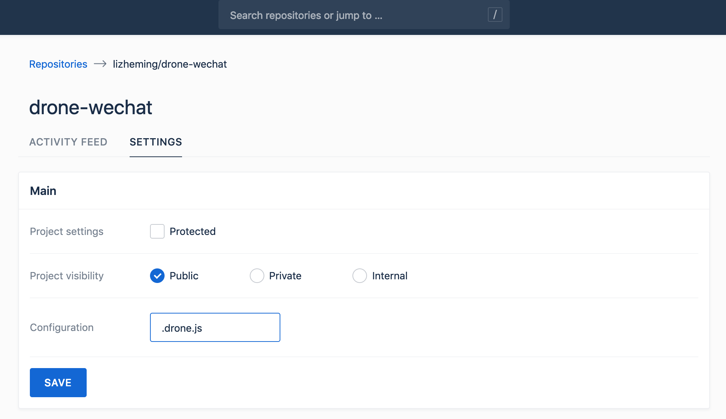Click the Configuration label
The width and height of the screenshot is (726, 419).
[x=62, y=327]
